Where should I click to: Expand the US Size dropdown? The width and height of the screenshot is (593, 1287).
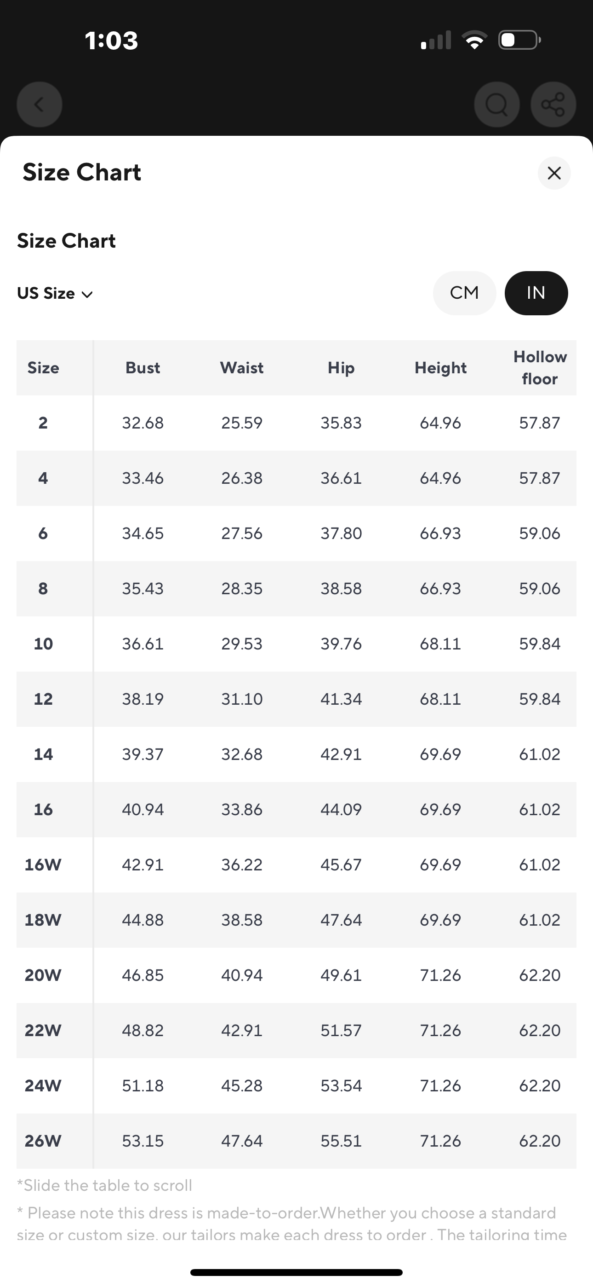tap(55, 293)
